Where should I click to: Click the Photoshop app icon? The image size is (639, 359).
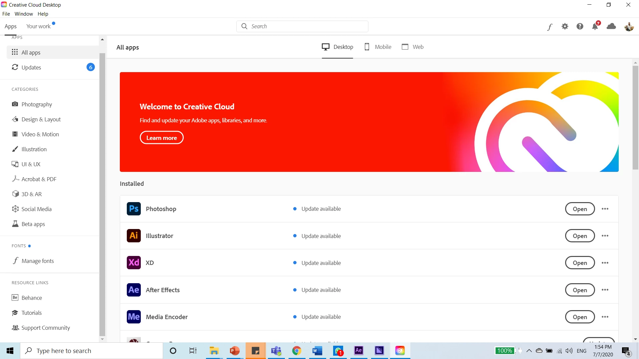pos(134,209)
